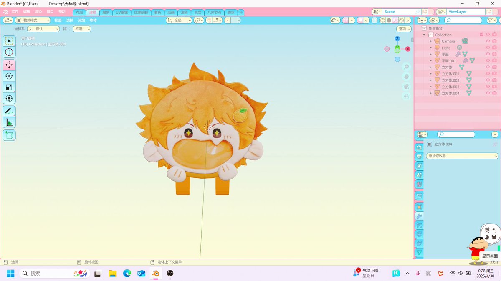Activate the 3D cursor tool

coord(9,52)
